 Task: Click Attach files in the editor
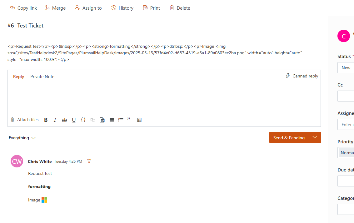pos(25,120)
